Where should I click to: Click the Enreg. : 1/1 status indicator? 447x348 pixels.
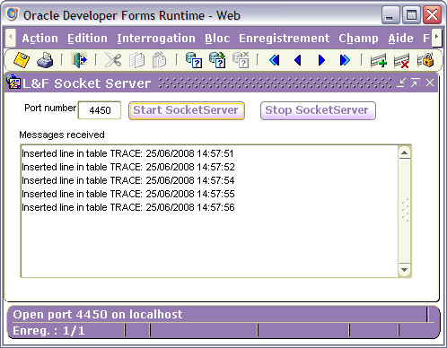[x=48, y=331]
